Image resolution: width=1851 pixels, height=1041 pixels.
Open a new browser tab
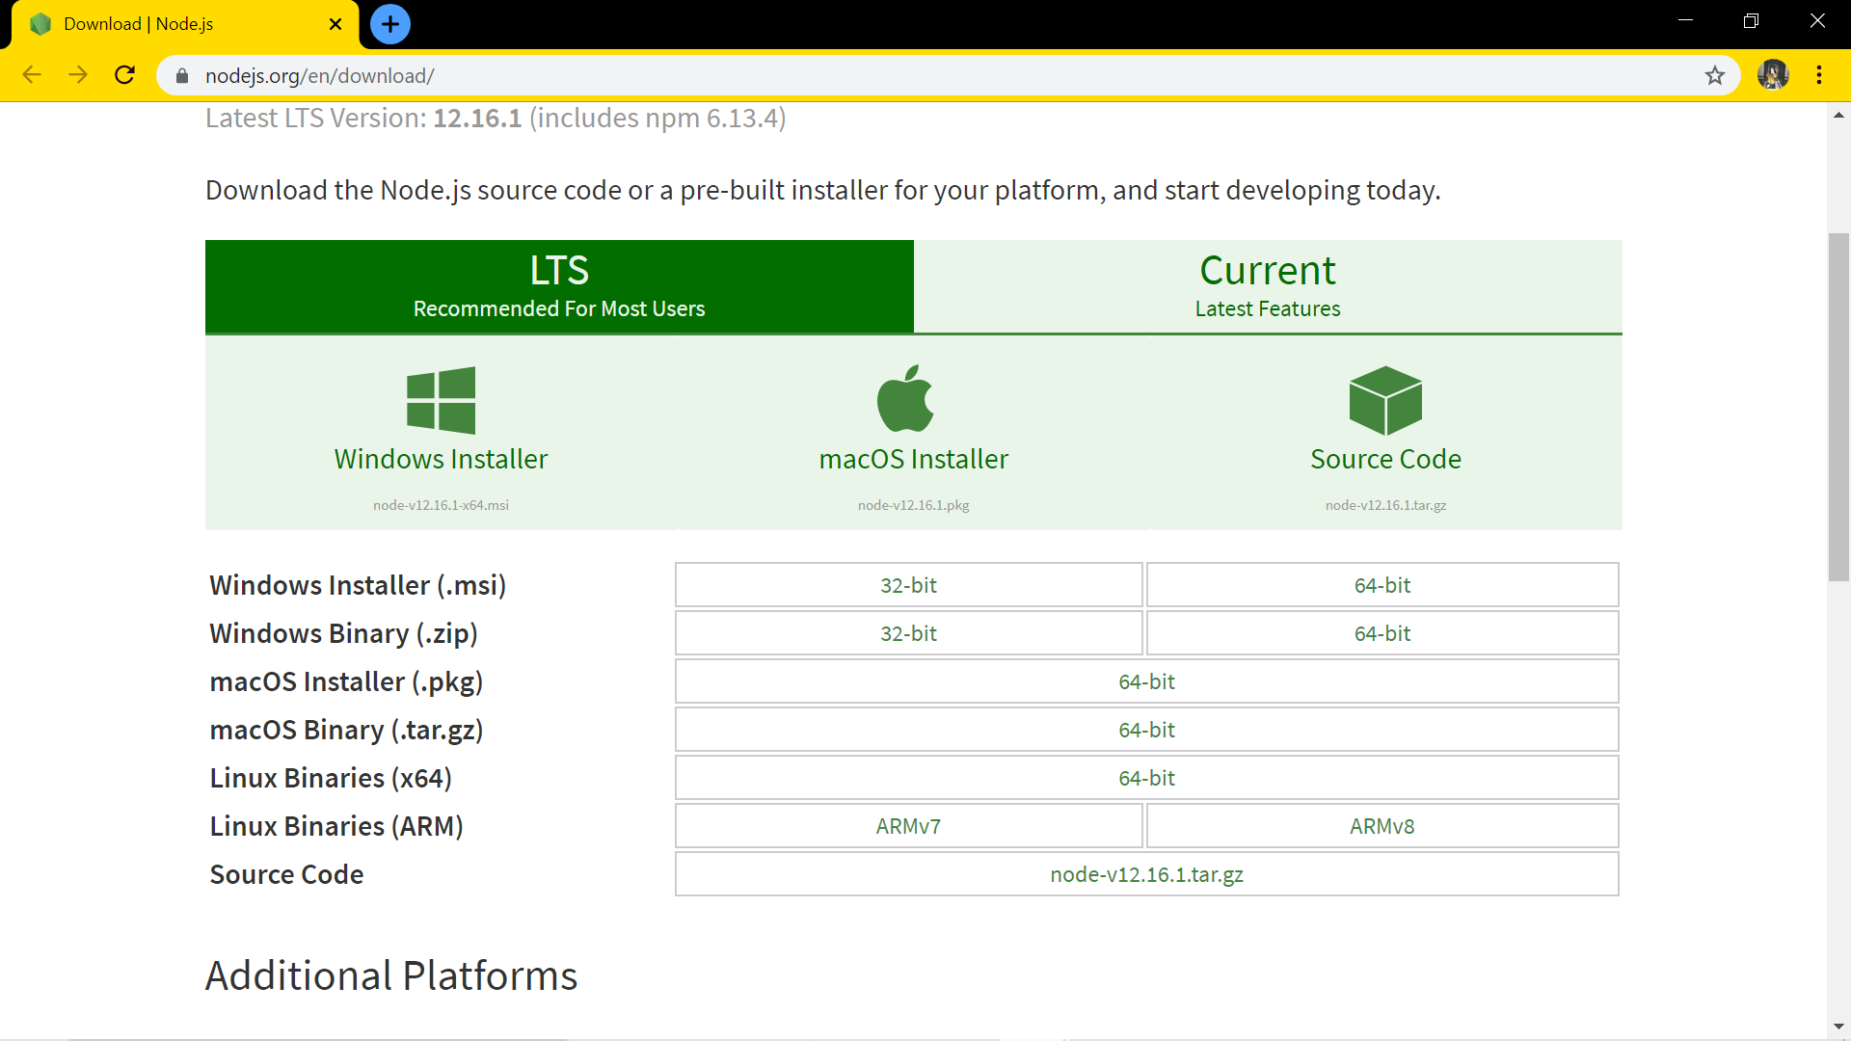[389, 24]
